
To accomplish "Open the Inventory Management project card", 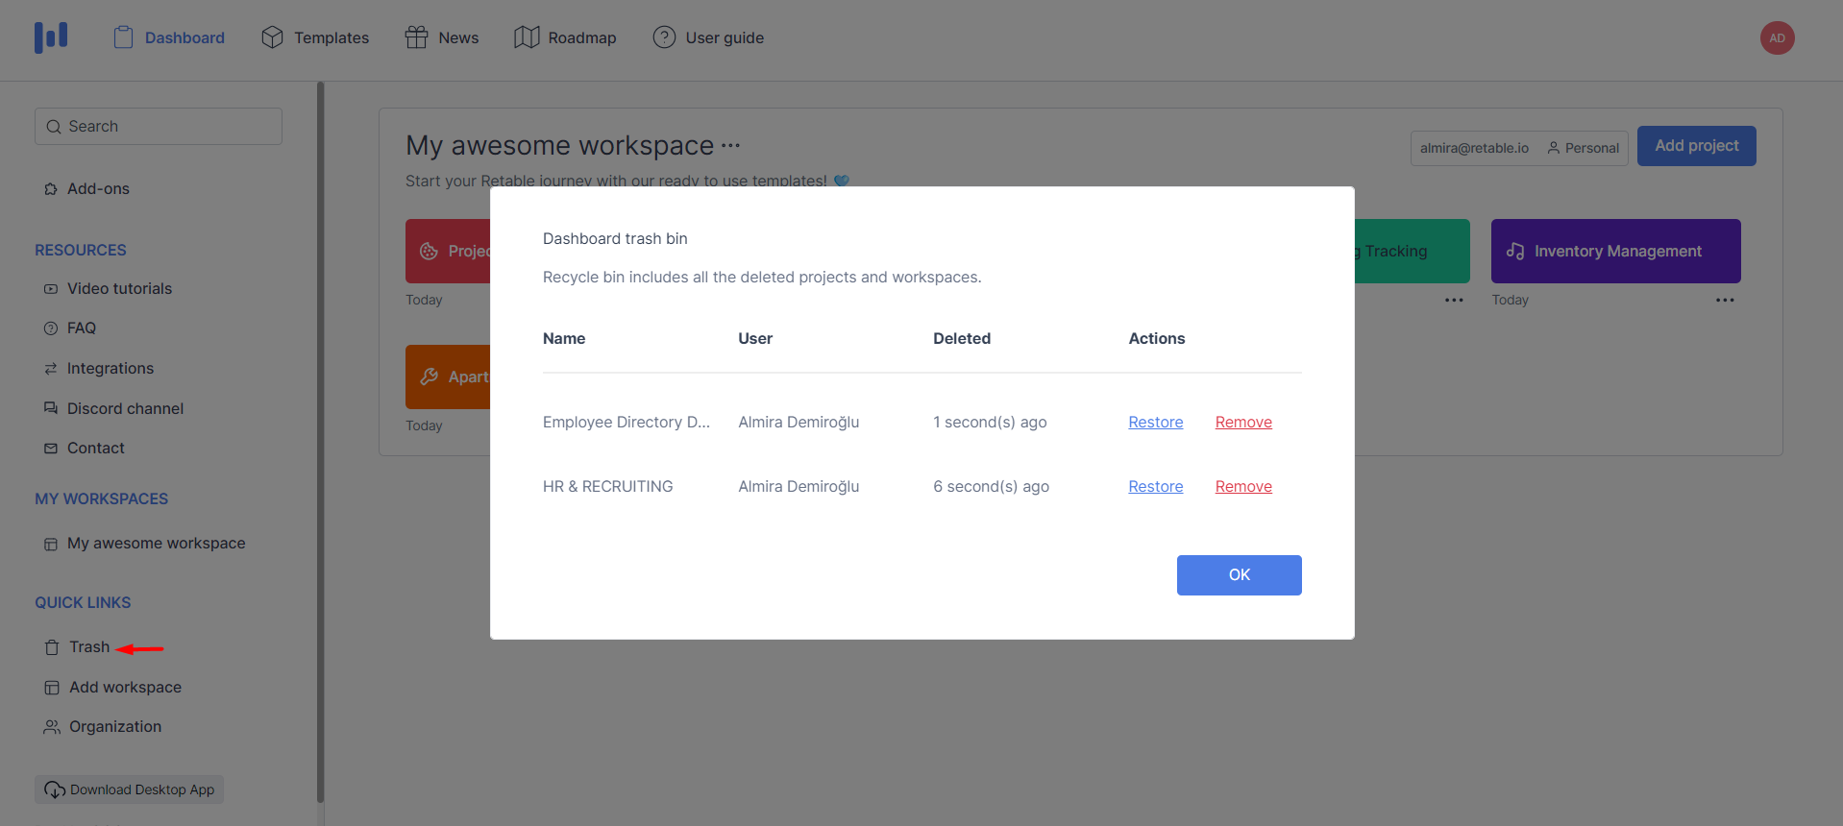I will coord(1615,252).
